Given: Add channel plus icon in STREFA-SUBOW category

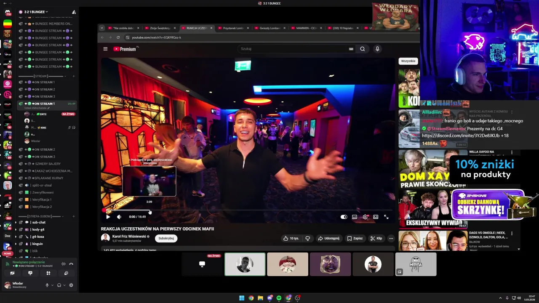Looking at the screenshot, I should pos(74,216).
